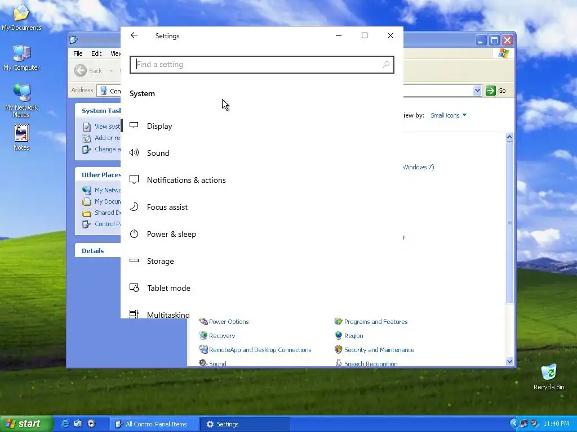Click the 11:40 PM taskbar clock
This screenshot has height=432, width=577.
pos(556,424)
